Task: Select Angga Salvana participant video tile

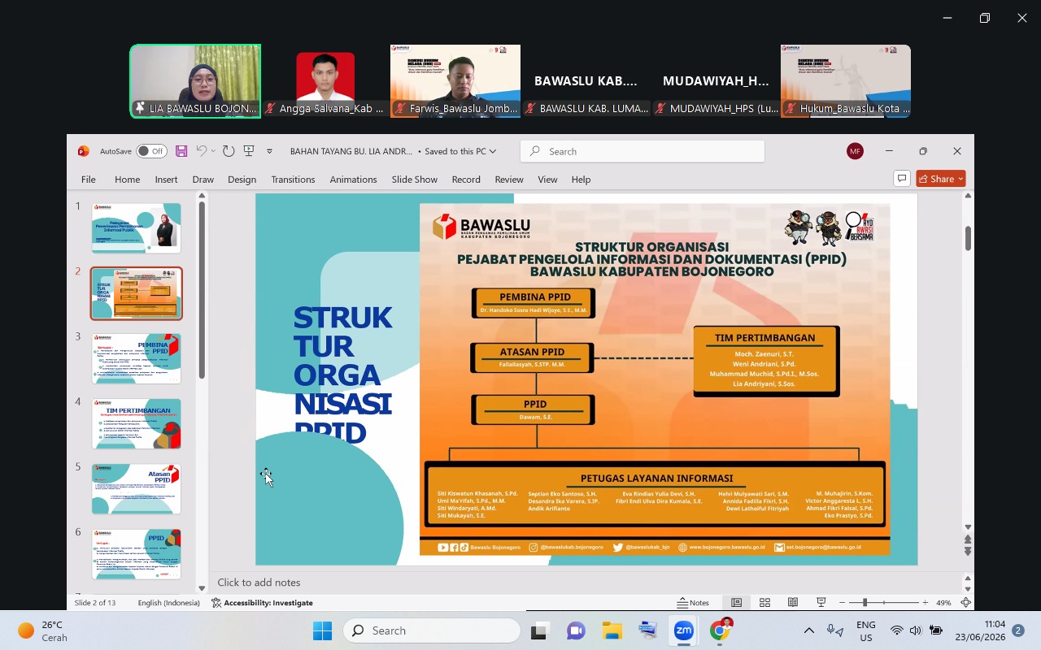Action: coord(325,81)
